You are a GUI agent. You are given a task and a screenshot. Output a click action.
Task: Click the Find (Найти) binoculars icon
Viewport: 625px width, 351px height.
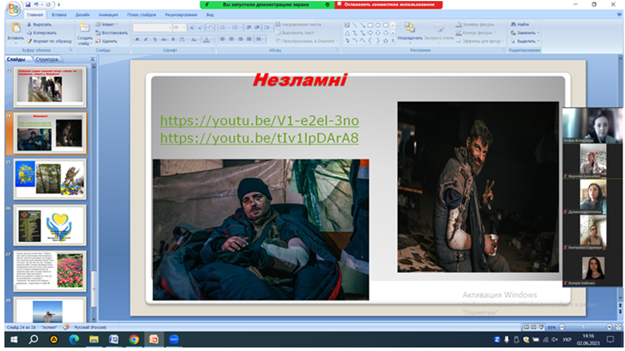(x=513, y=24)
